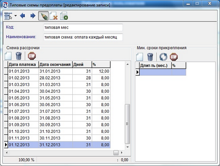The height and width of the screenshot is (166, 220).
Task: Select end date cell 31.05.2013
Action: coord(55,98)
